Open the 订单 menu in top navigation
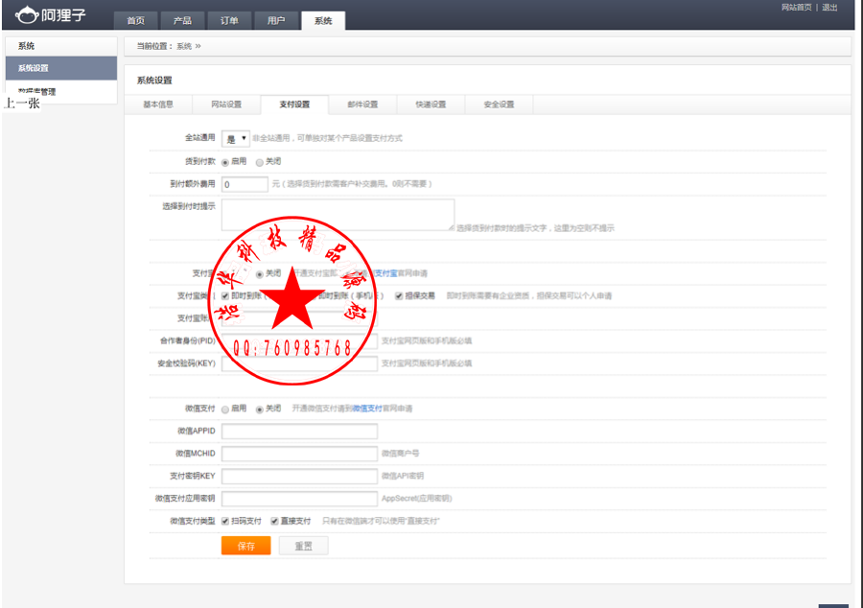863x608 pixels. click(x=229, y=20)
